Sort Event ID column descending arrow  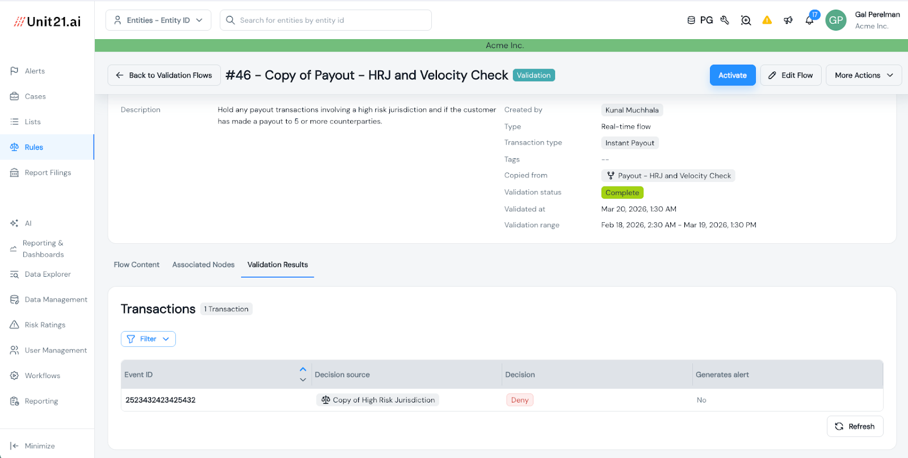[303, 380]
